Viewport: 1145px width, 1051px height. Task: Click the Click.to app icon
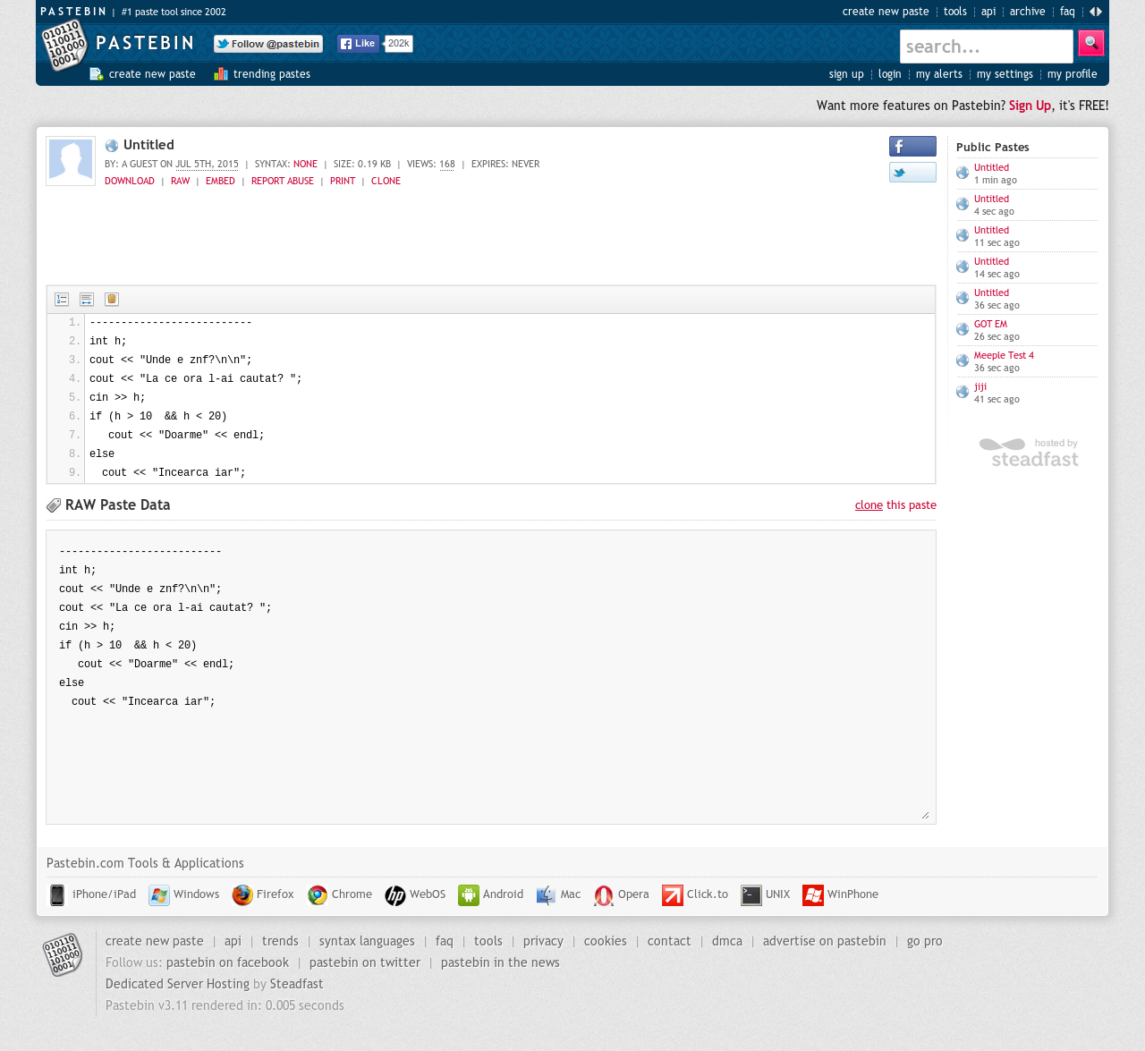point(673,895)
